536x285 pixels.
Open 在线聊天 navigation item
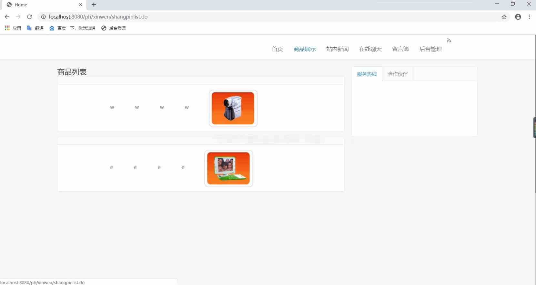pyautogui.click(x=370, y=49)
